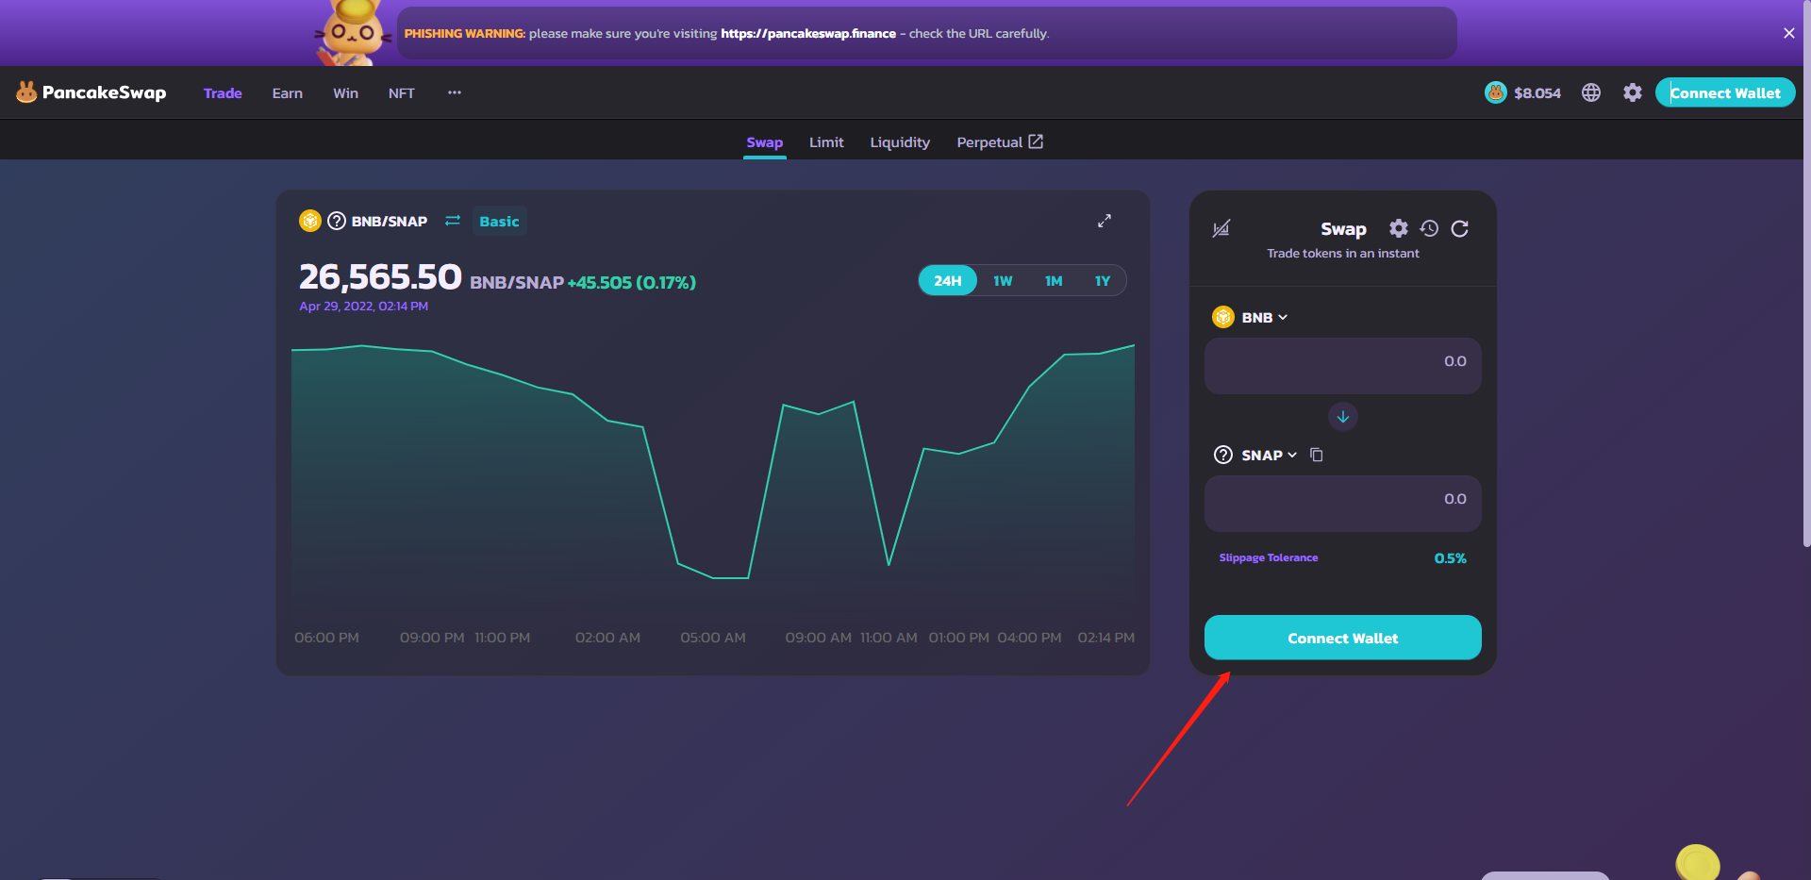Open the NFT menu

tap(402, 92)
